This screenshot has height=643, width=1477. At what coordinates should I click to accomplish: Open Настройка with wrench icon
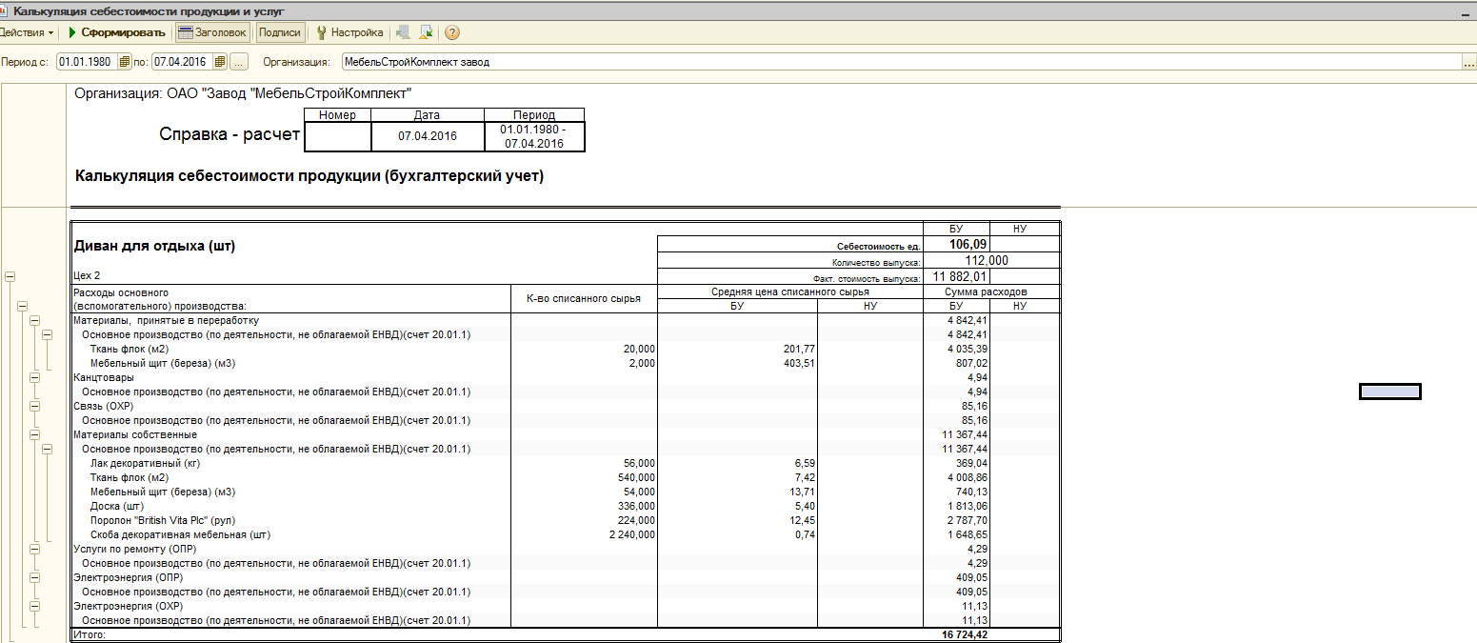(349, 32)
